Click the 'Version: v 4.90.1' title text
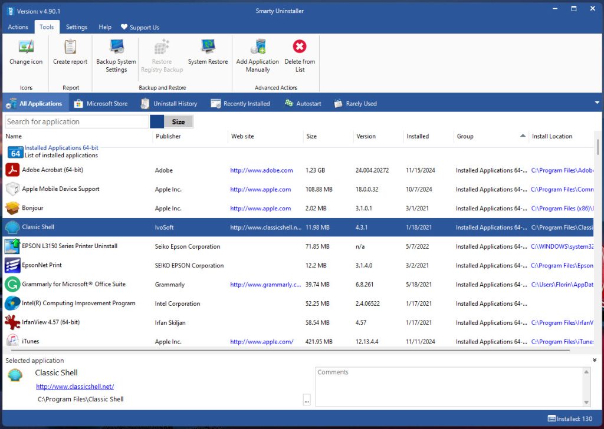The image size is (604, 429). coord(38,11)
